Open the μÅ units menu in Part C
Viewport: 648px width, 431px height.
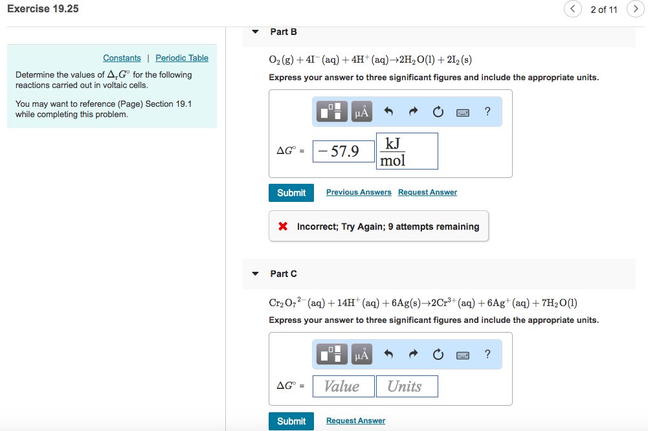pos(361,353)
